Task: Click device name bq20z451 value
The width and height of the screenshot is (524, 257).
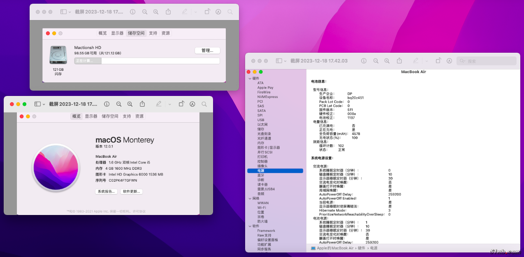Action: pyautogui.click(x=355, y=98)
